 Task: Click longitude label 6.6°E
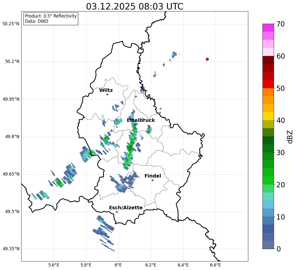coord(215,265)
